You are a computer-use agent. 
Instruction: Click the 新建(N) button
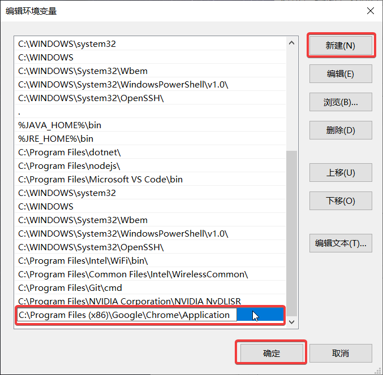coord(341,45)
